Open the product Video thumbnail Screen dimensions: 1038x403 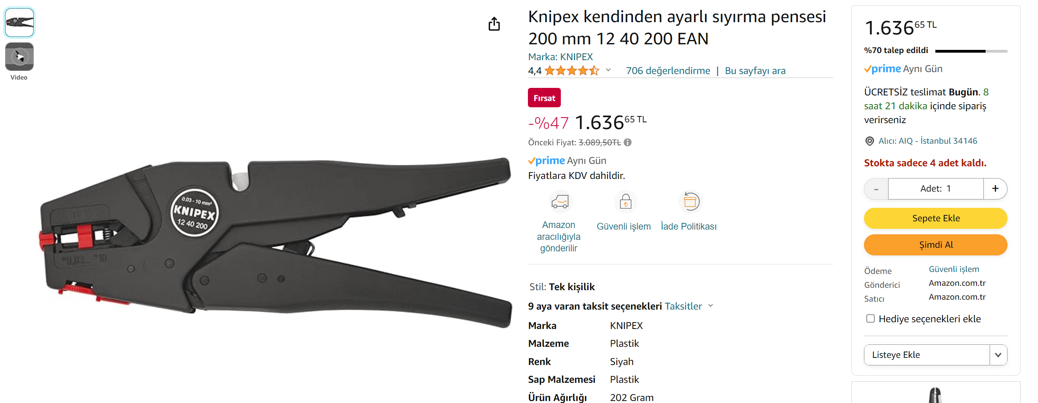tap(19, 56)
